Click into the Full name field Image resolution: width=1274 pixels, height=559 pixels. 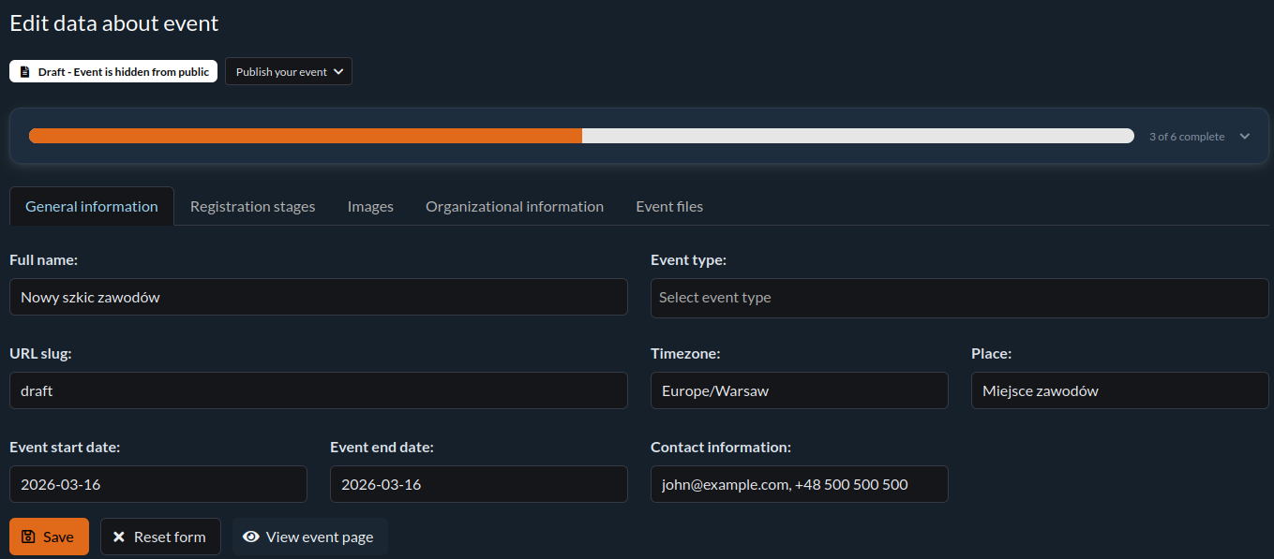pyautogui.click(x=318, y=297)
